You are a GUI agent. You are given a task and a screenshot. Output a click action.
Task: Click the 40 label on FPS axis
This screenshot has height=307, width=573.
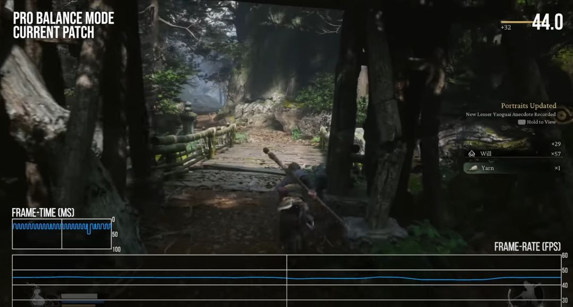[565, 285]
